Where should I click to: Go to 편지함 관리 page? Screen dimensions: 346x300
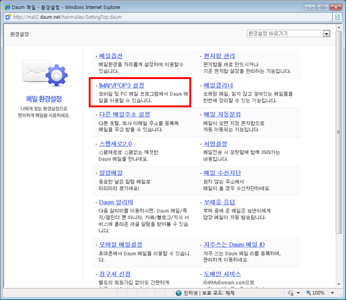[x=219, y=56]
